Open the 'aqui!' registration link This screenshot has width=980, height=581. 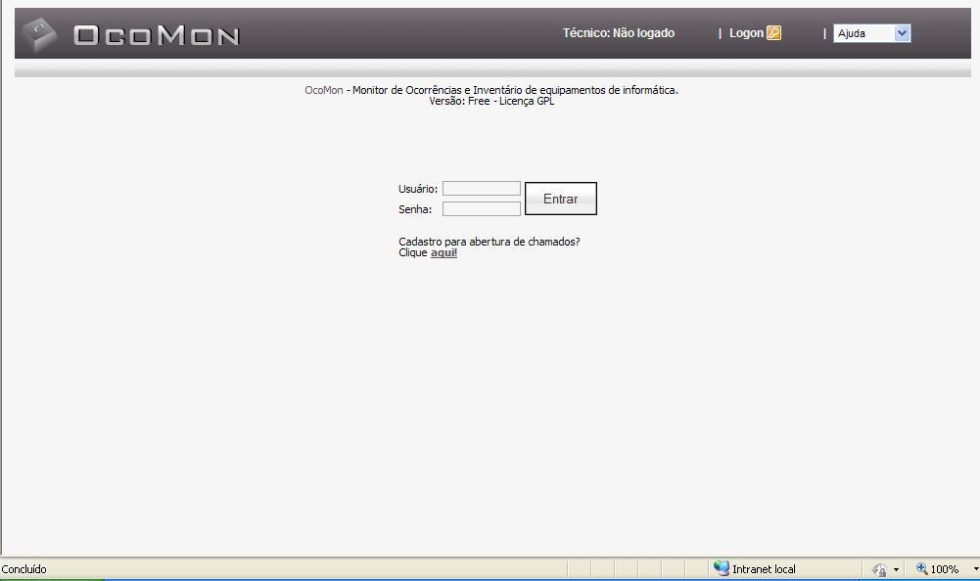[x=443, y=252]
